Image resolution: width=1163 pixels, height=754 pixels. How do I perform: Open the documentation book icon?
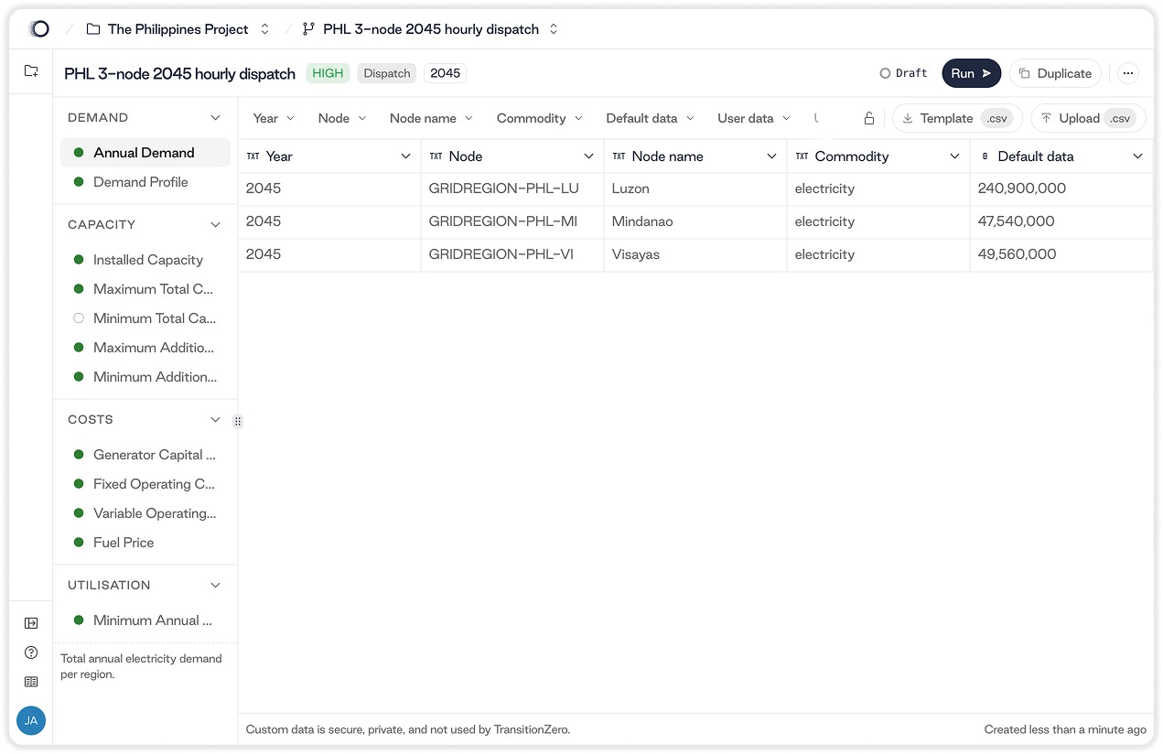31,682
